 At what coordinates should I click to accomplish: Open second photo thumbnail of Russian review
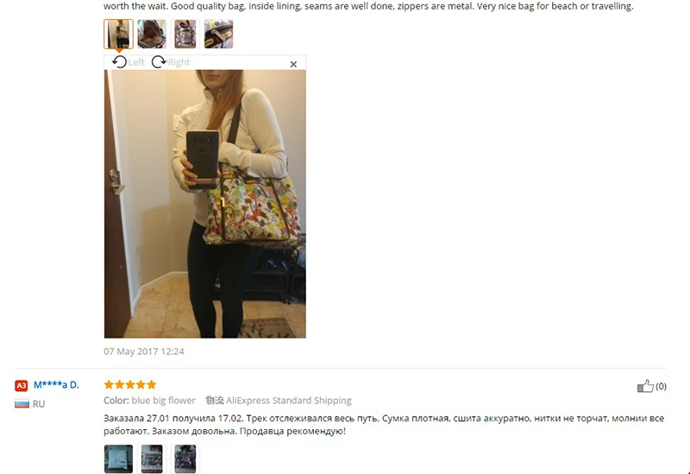(x=152, y=458)
